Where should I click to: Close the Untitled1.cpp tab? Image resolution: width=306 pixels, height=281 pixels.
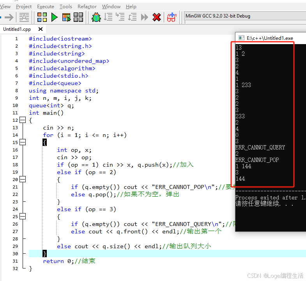coord(41,29)
